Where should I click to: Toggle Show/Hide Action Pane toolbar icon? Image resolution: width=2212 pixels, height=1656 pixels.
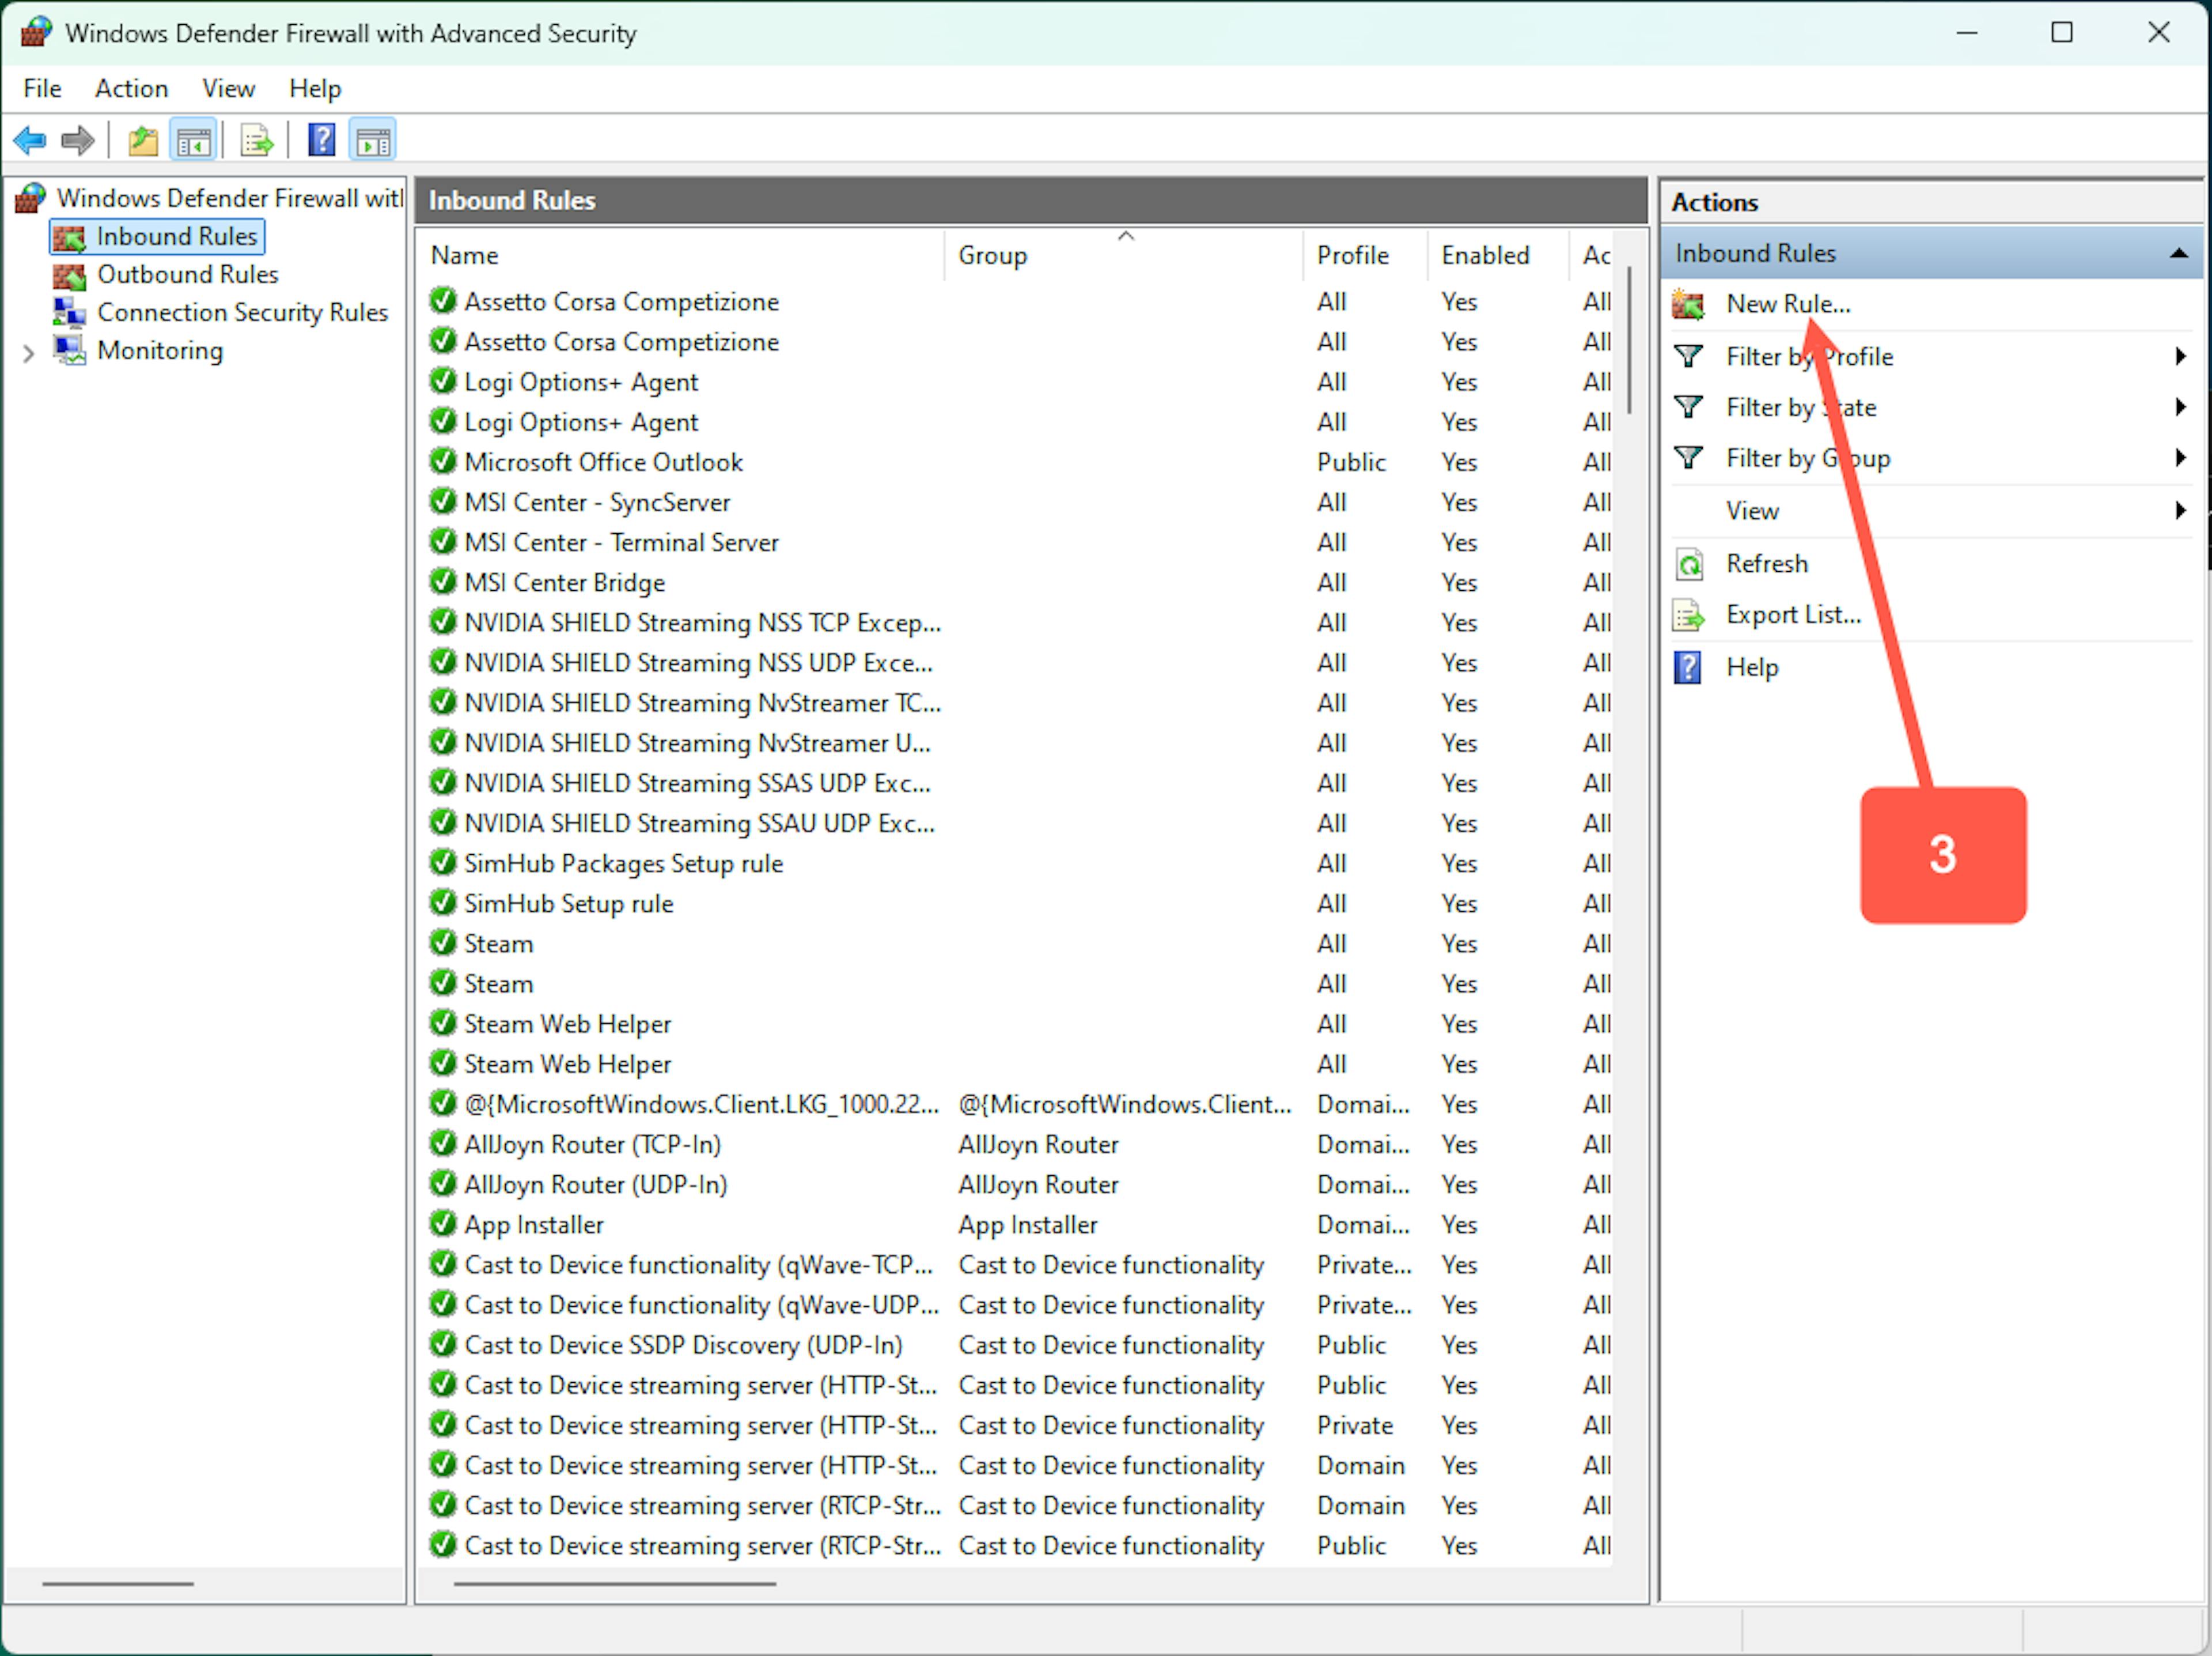coord(373,140)
